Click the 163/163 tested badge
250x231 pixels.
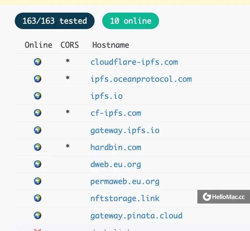pyautogui.click(x=55, y=21)
